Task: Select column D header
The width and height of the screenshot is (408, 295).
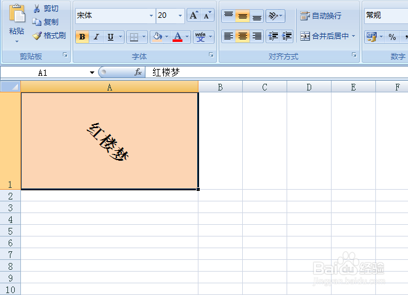Action: (309, 87)
